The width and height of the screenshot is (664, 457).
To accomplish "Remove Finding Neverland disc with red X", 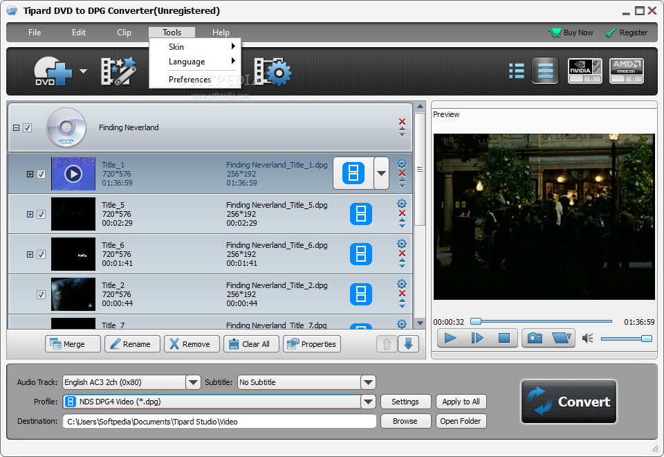I will pos(402,122).
